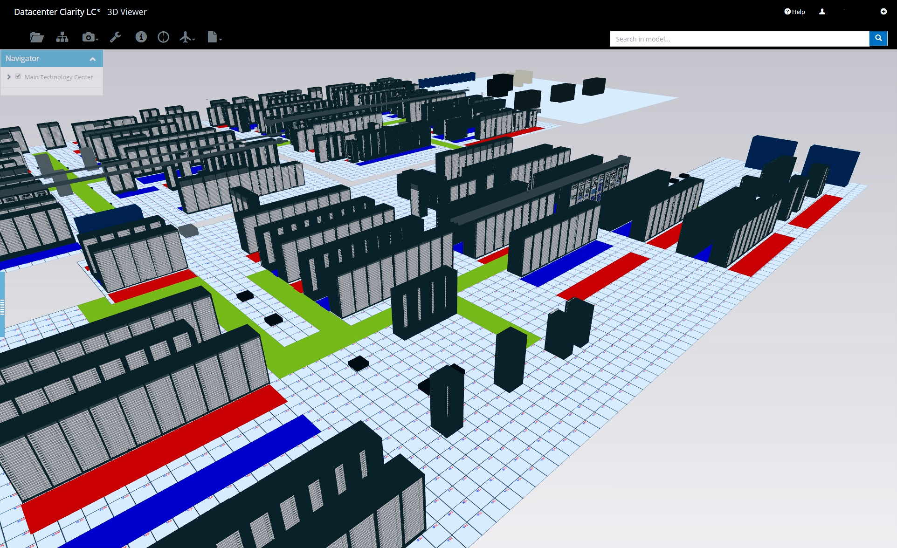Open the airplane fly mode dropdown

click(187, 37)
